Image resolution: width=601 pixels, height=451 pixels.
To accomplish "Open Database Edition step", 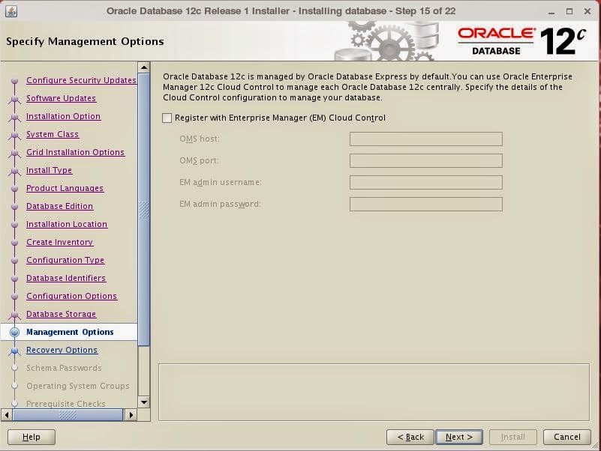I will [59, 206].
